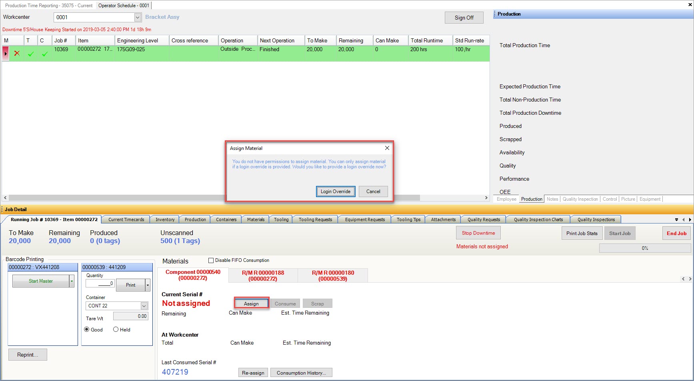Select the Employee tab in the right panel
This screenshot has height=381, width=694.
coord(506,199)
